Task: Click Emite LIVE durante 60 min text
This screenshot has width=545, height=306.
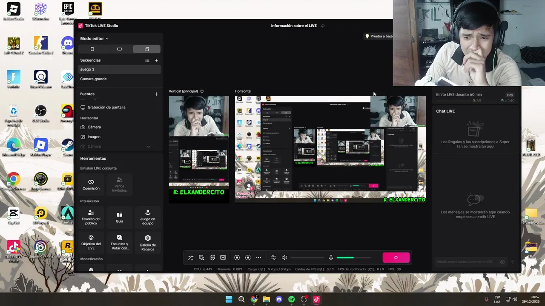Action: coord(459,95)
